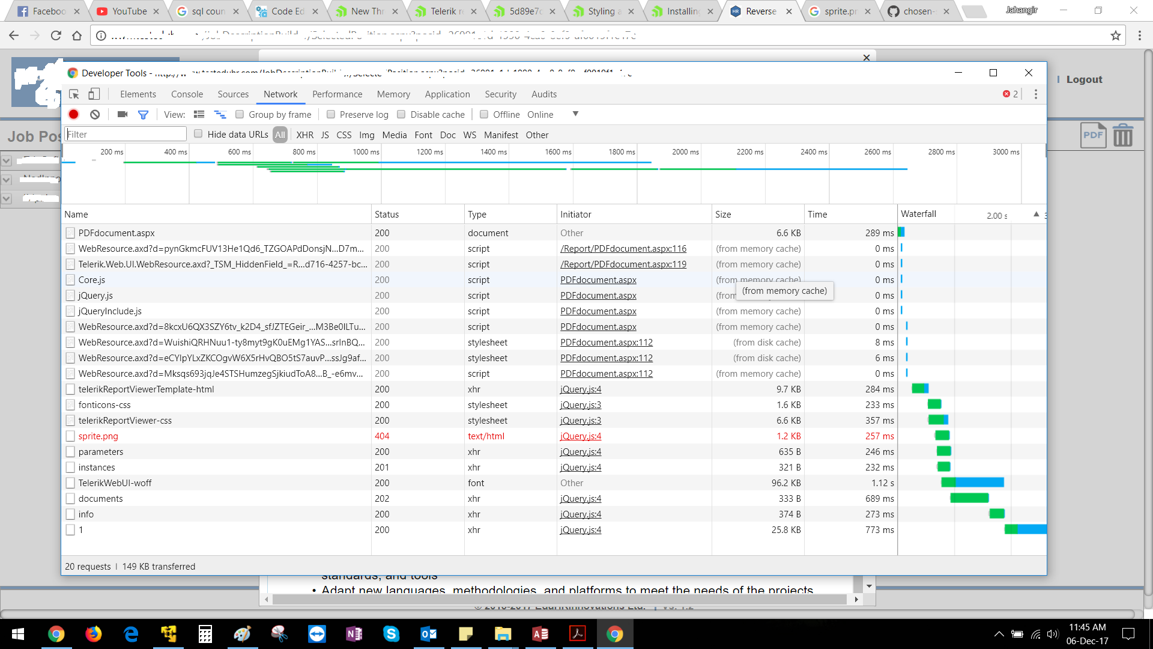Toggle the device toolbar icon
The width and height of the screenshot is (1153, 649).
(x=94, y=94)
